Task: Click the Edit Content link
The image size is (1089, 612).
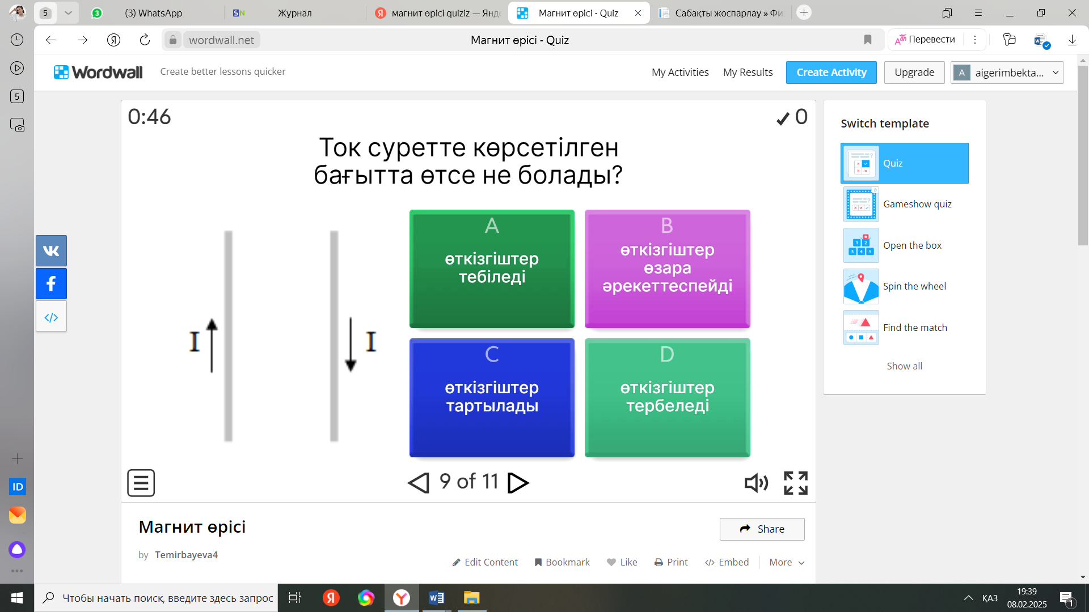Action: click(x=485, y=562)
